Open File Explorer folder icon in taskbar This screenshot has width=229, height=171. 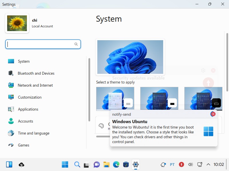coord(106,164)
